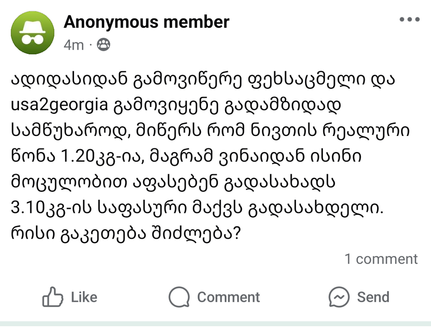Click the word usa2georgia in the post

coord(59,105)
